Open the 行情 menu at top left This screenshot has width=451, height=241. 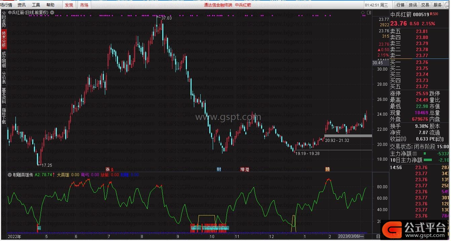point(6,5)
